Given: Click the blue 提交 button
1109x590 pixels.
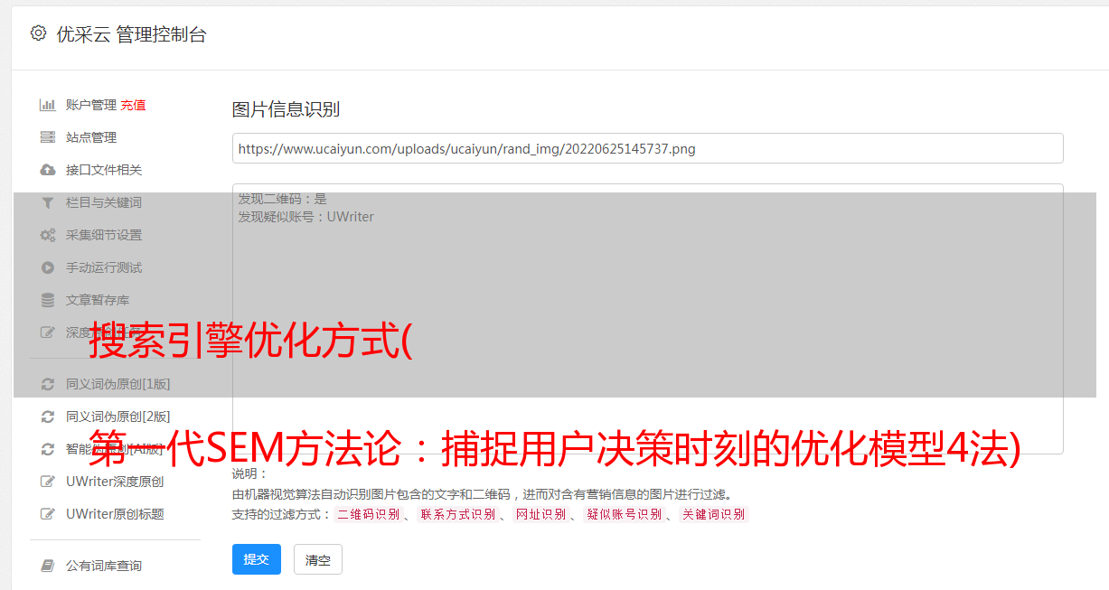Looking at the screenshot, I should 257,559.
